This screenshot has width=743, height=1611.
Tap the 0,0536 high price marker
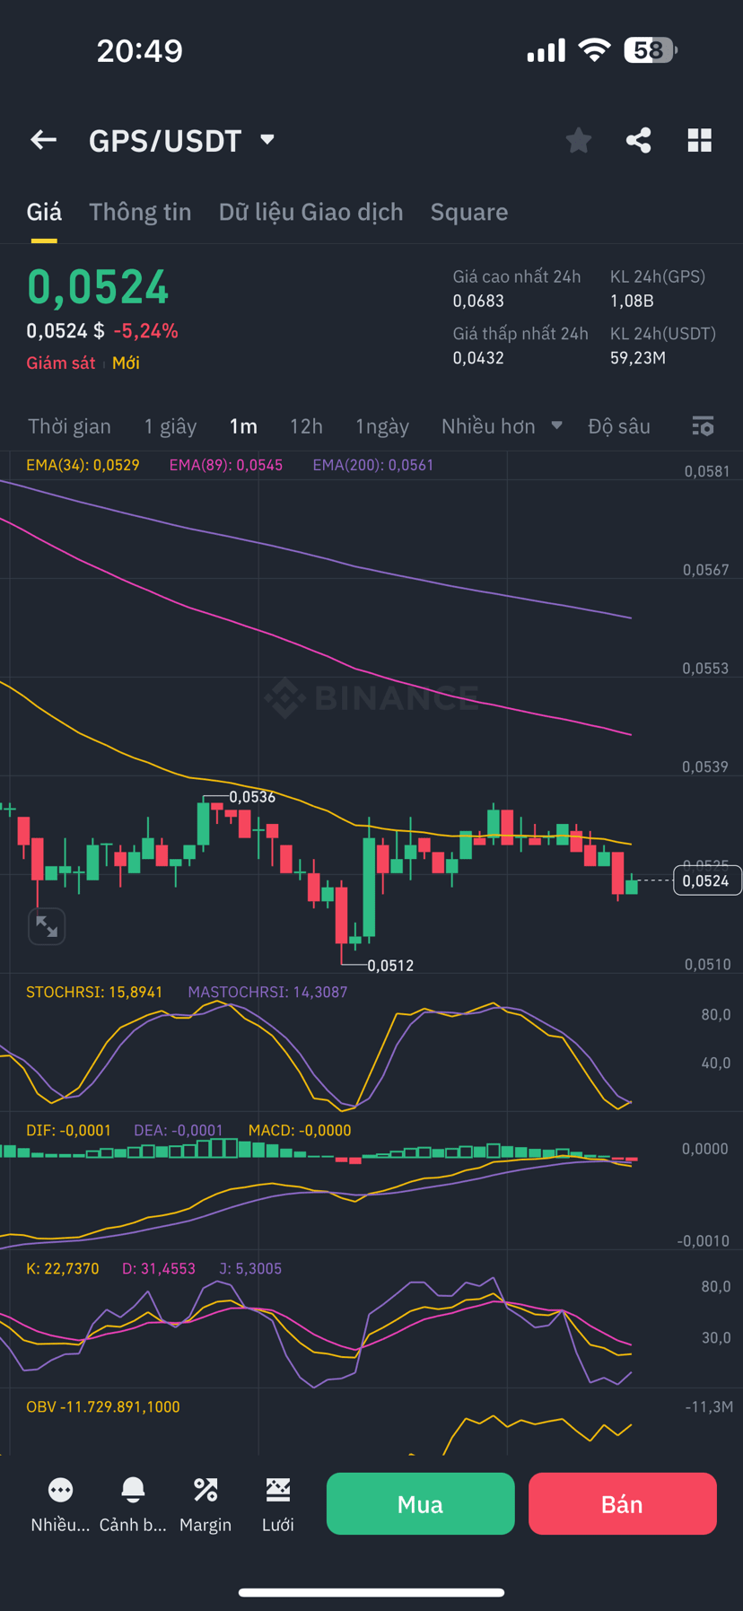click(x=252, y=797)
